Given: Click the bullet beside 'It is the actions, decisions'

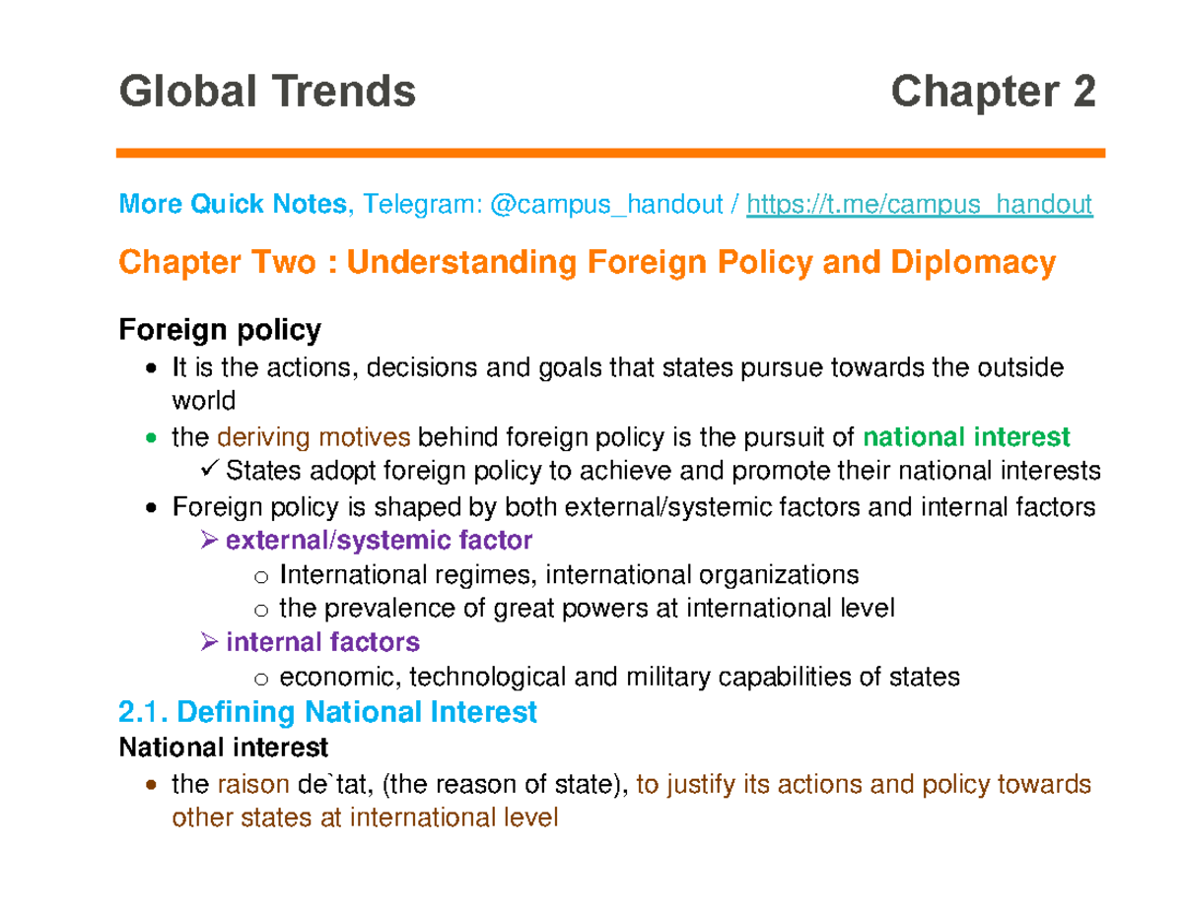Looking at the screenshot, I should (x=150, y=366).
